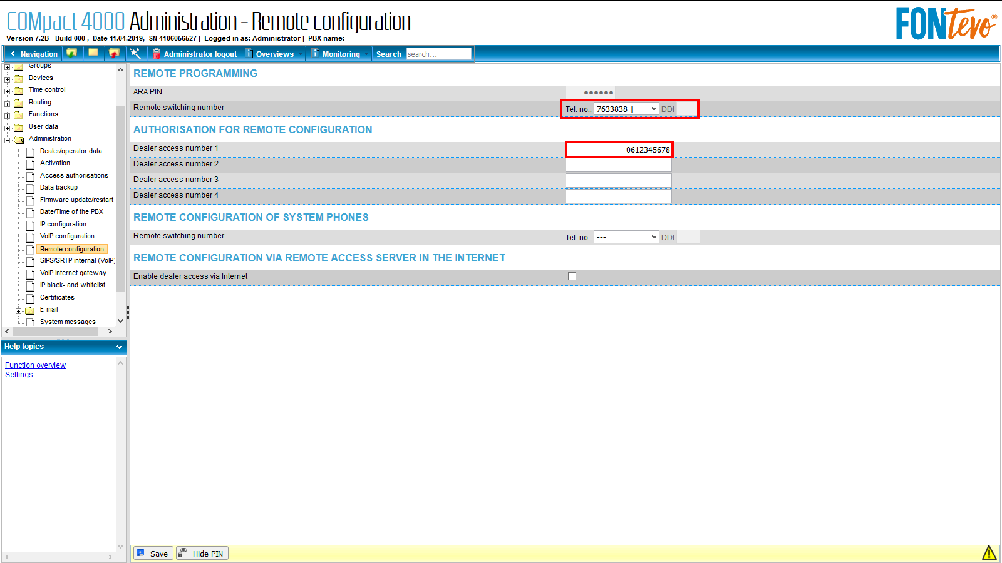Open System messages tree item

(x=68, y=322)
